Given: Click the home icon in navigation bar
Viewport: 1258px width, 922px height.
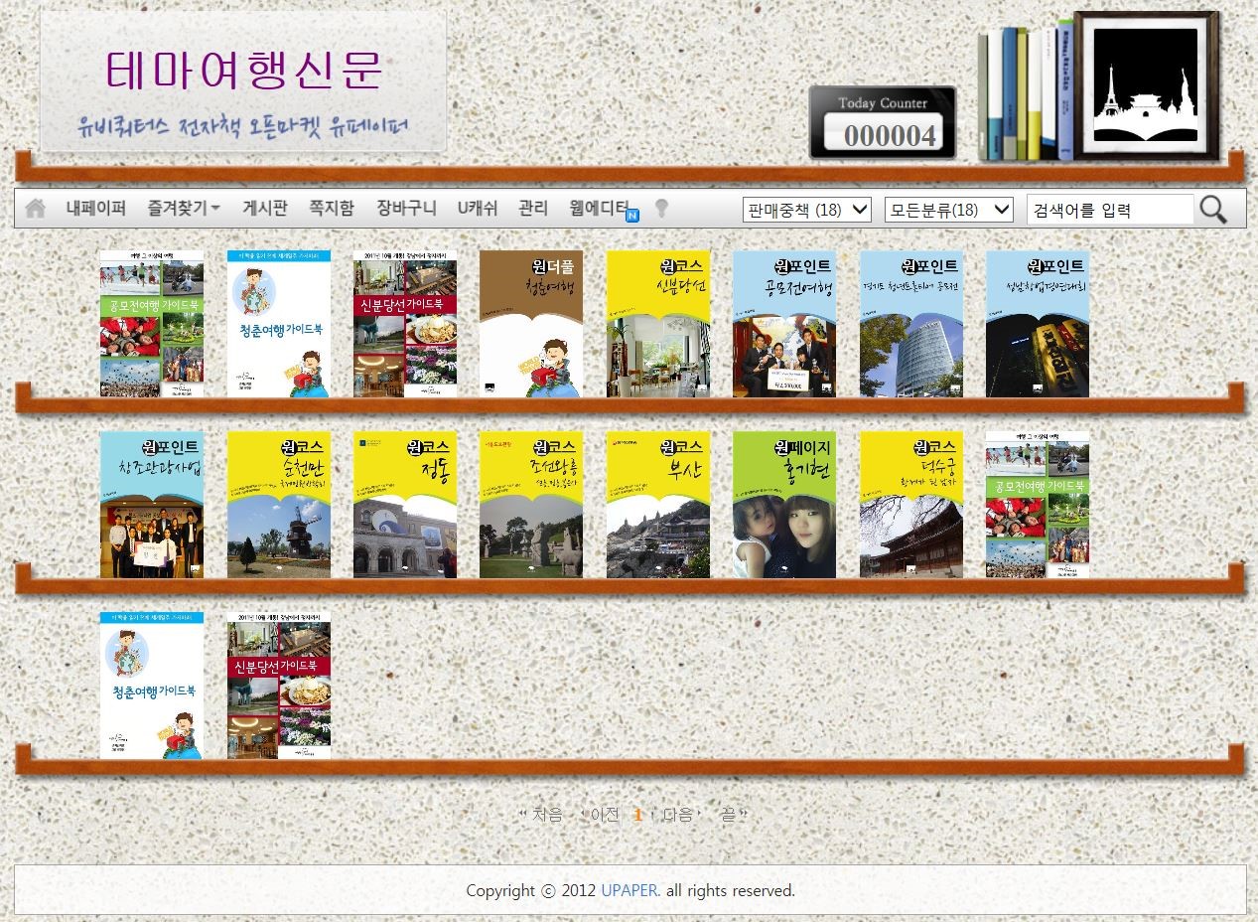Looking at the screenshot, I should click(x=36, y=209).
